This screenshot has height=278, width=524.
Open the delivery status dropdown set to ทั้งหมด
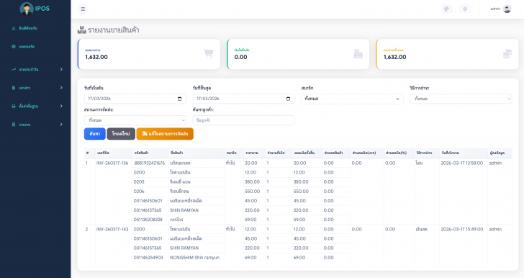(x=135, y=120)
